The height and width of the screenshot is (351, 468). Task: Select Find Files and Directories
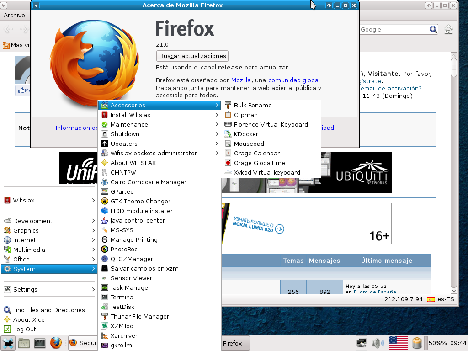[49, 310]
